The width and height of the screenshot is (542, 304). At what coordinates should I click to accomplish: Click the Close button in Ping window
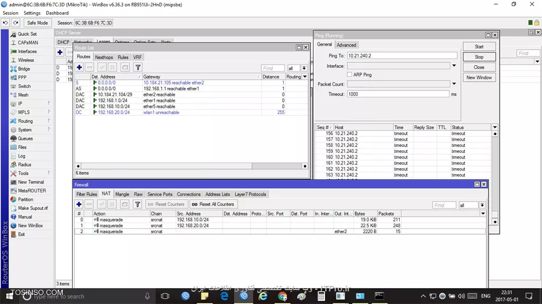[479, 67]
